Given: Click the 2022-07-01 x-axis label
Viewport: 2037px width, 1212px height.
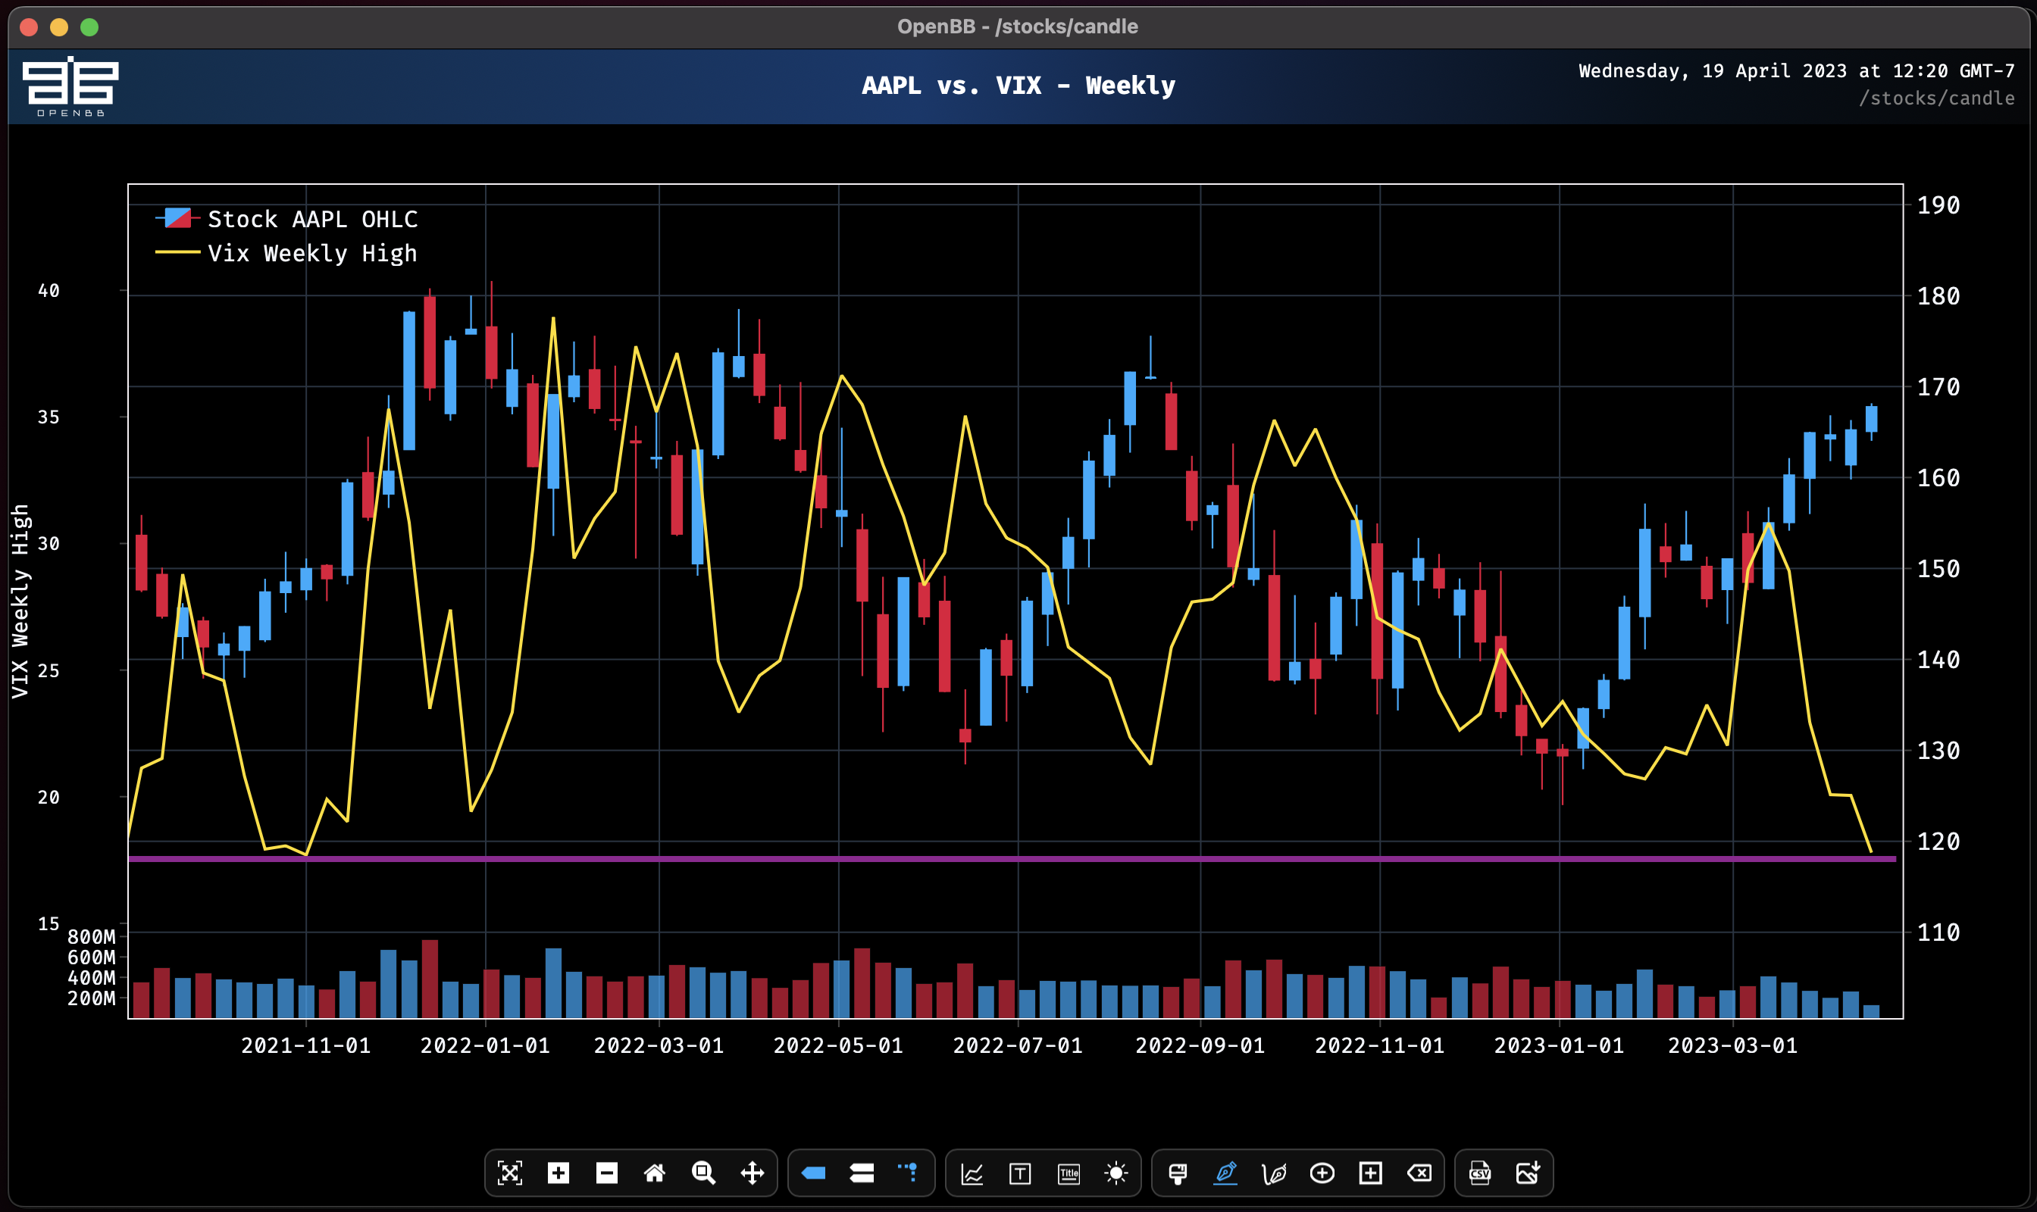Looking at the screenshot, I should click(x=1018, y=1046).
